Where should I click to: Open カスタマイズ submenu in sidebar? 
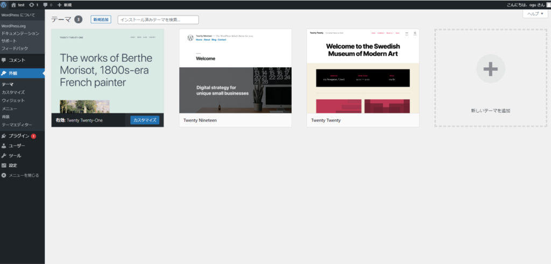(13, 92)
